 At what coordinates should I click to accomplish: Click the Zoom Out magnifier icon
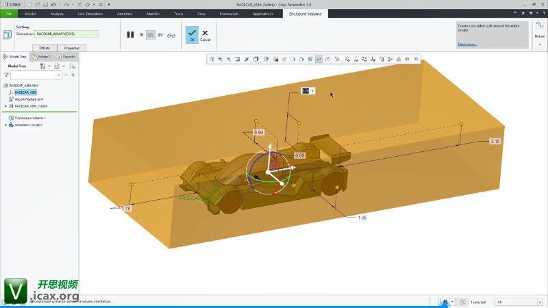(229, 60)
